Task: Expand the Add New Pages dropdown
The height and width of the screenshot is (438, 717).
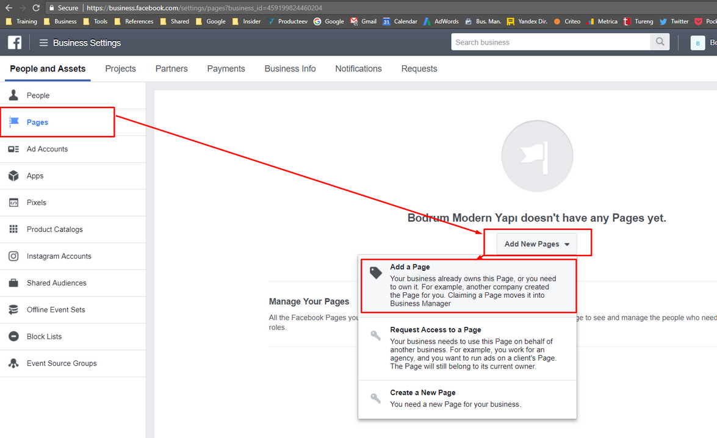Action: [x=537, y=244]
